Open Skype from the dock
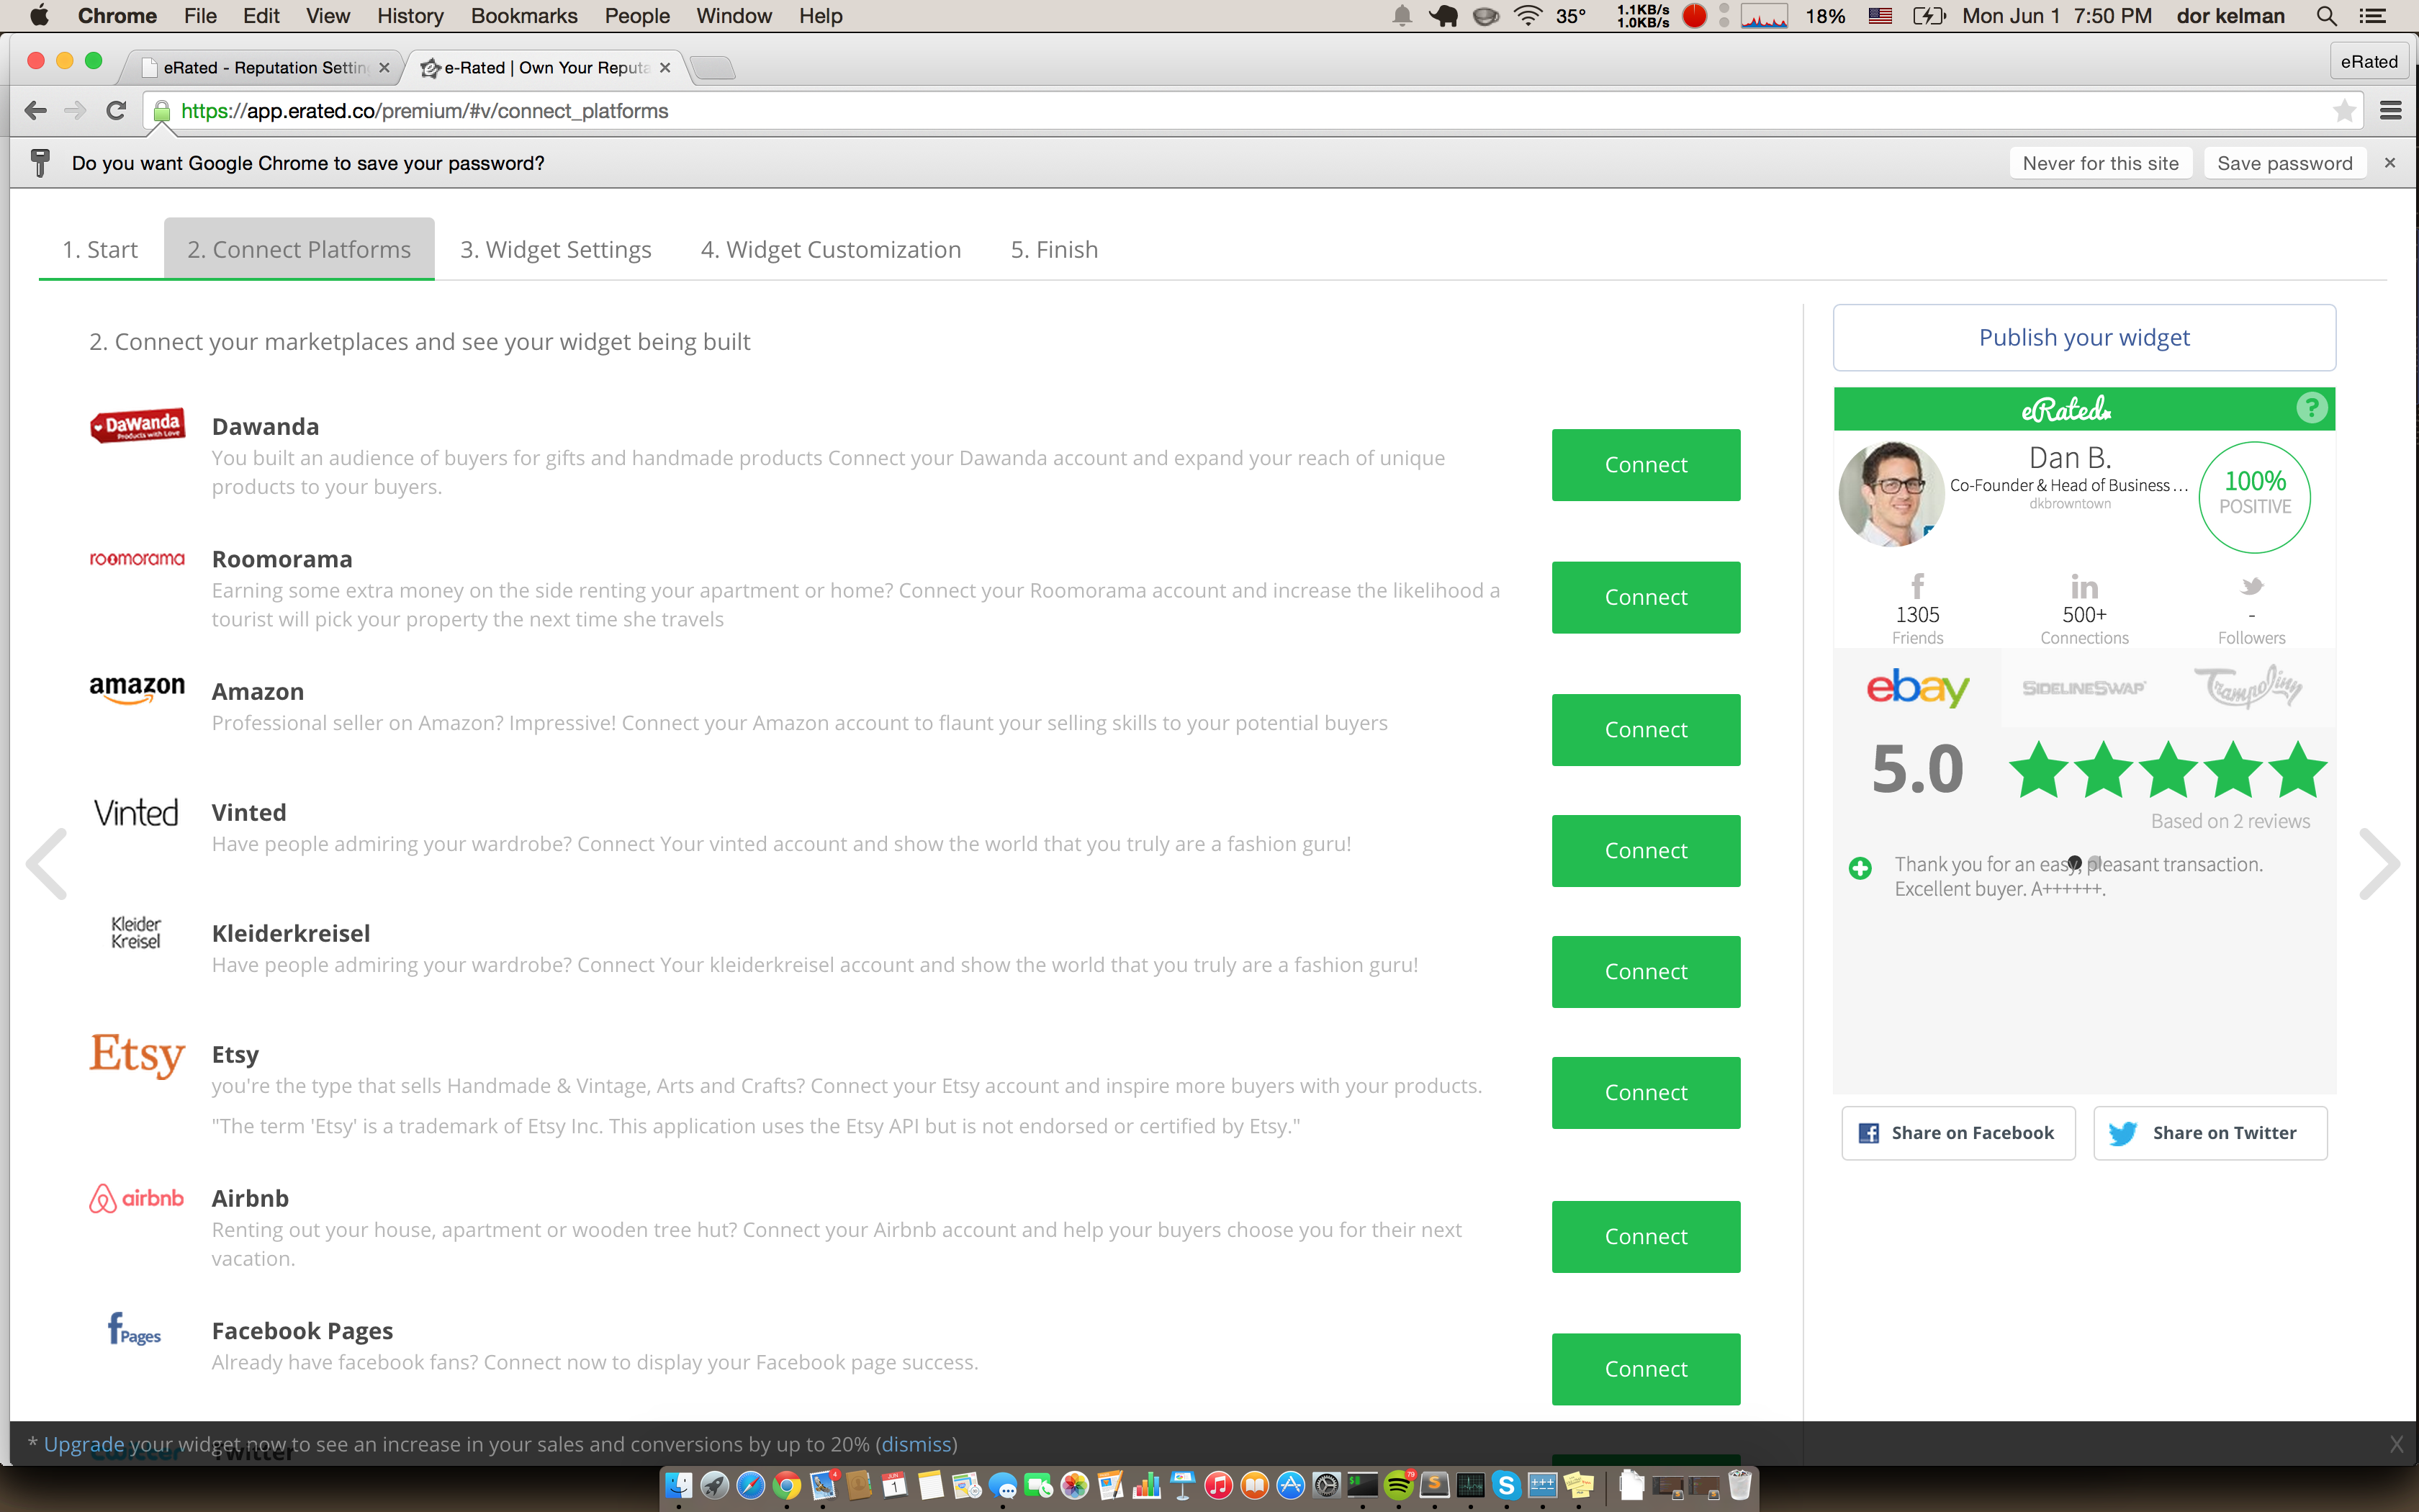The image size is (2419, 1512). pyautogui.click(x=1506, y=1486)
